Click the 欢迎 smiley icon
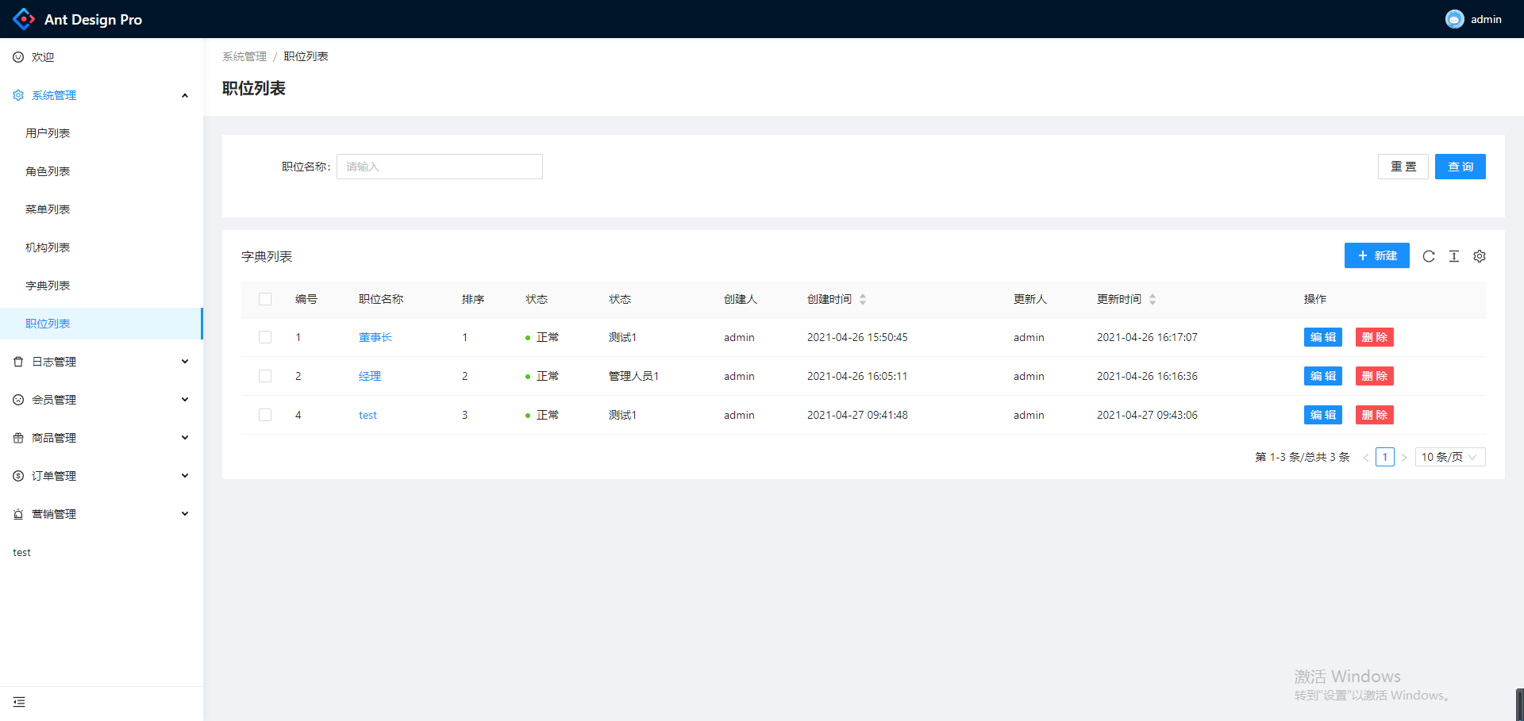Viewport: 1524px width, 721px height. click(18, 57)
